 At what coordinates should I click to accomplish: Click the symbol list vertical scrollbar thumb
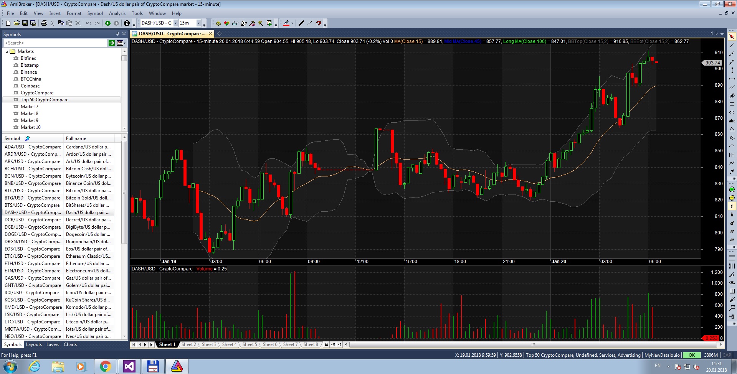tap(124, 192)
